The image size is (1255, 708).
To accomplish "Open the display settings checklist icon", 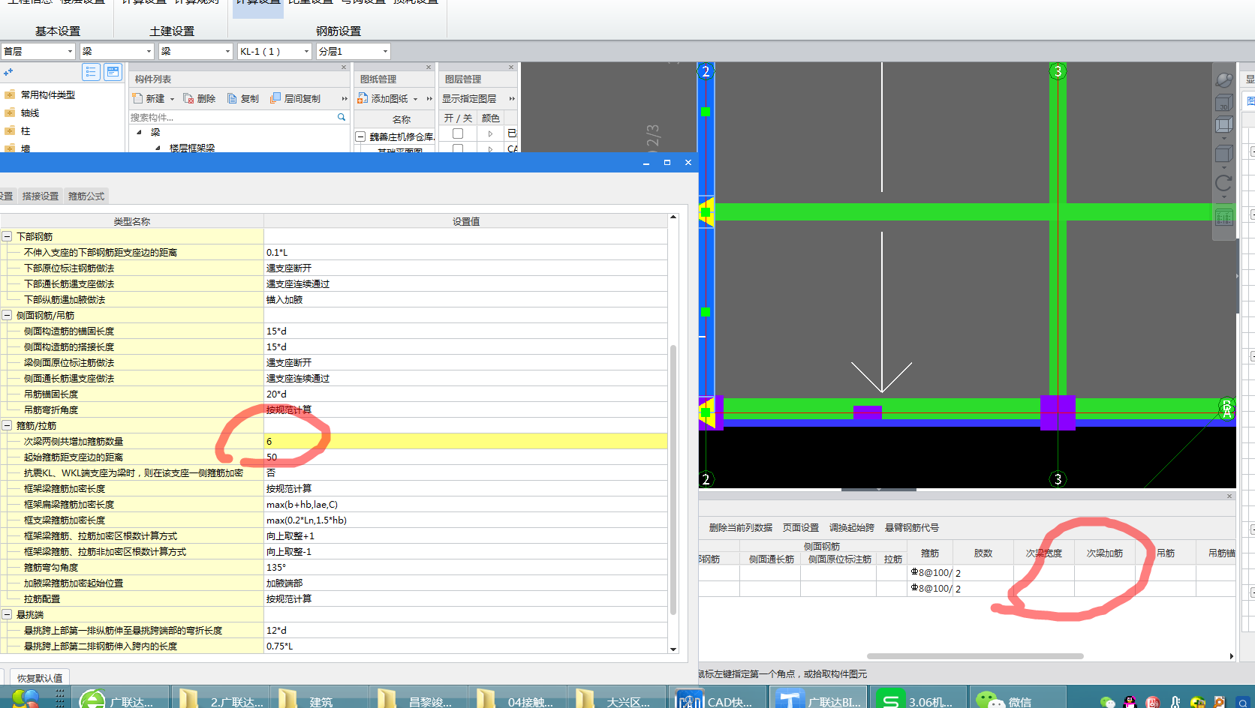I will [x=1224, y=217].
